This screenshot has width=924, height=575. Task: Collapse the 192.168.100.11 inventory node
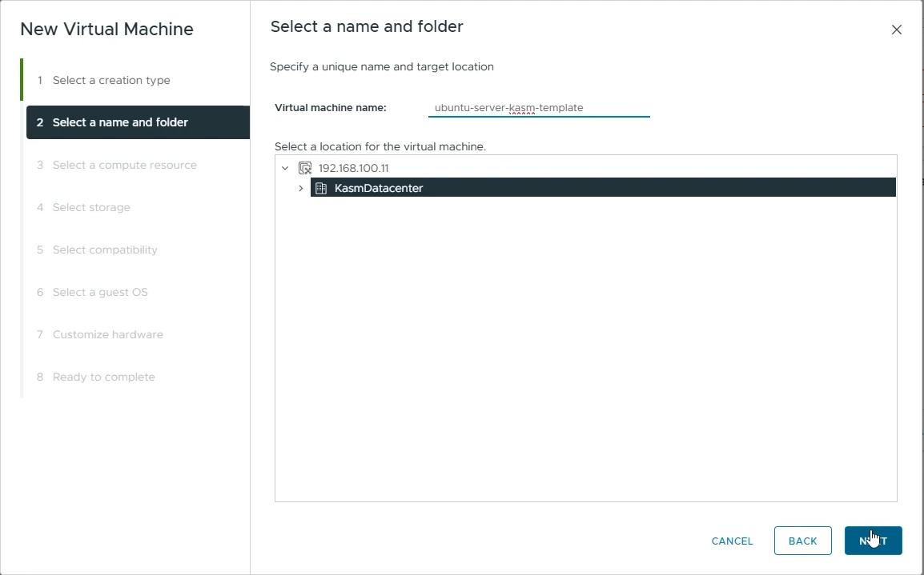[x=286, y=168]
